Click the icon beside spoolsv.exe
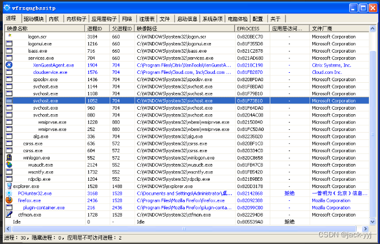The height and width of the screenshot is (244, 380). [x=9, y=79]
